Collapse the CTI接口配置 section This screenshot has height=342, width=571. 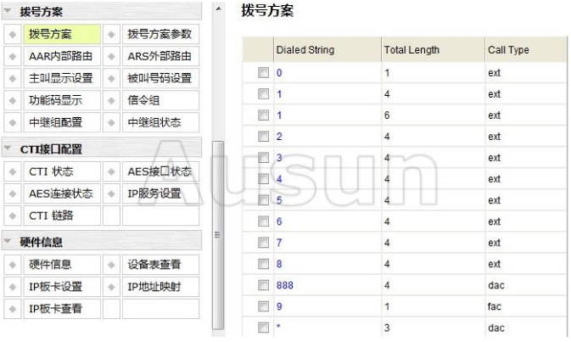tap(9, 150)
